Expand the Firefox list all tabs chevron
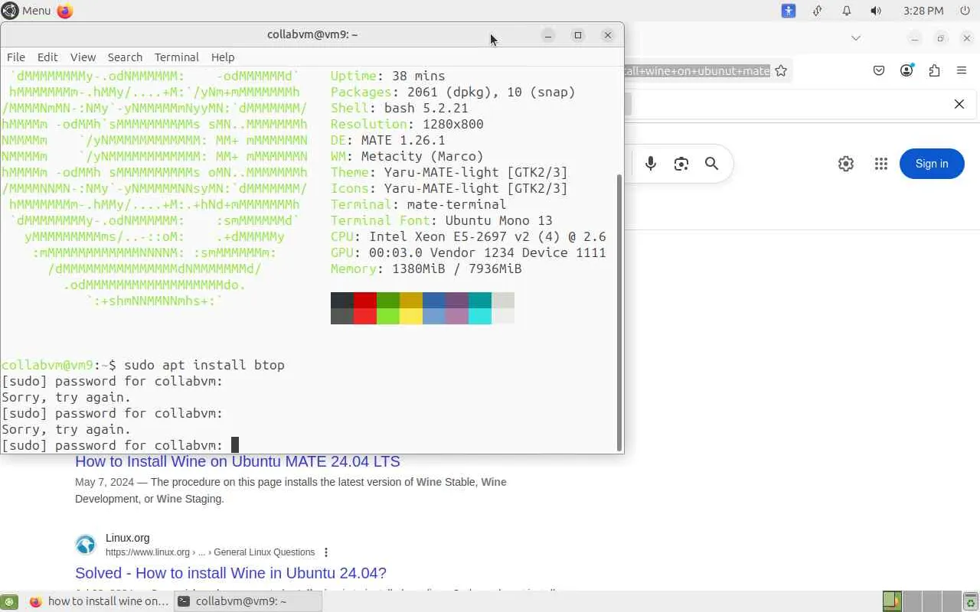Screen dimensions: 980x612 click(x=856, y=37)
